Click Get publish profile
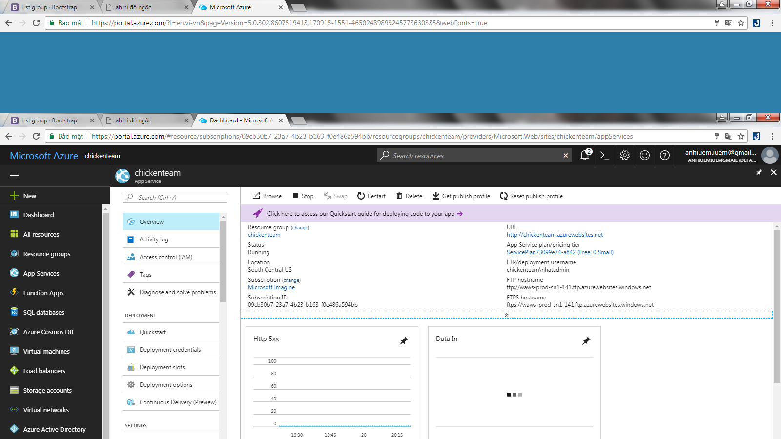Screen dimensions: 781x439 point(461,196)
